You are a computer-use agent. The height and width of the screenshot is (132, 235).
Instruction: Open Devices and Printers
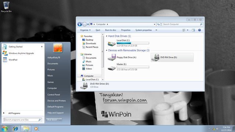point(57,100)
